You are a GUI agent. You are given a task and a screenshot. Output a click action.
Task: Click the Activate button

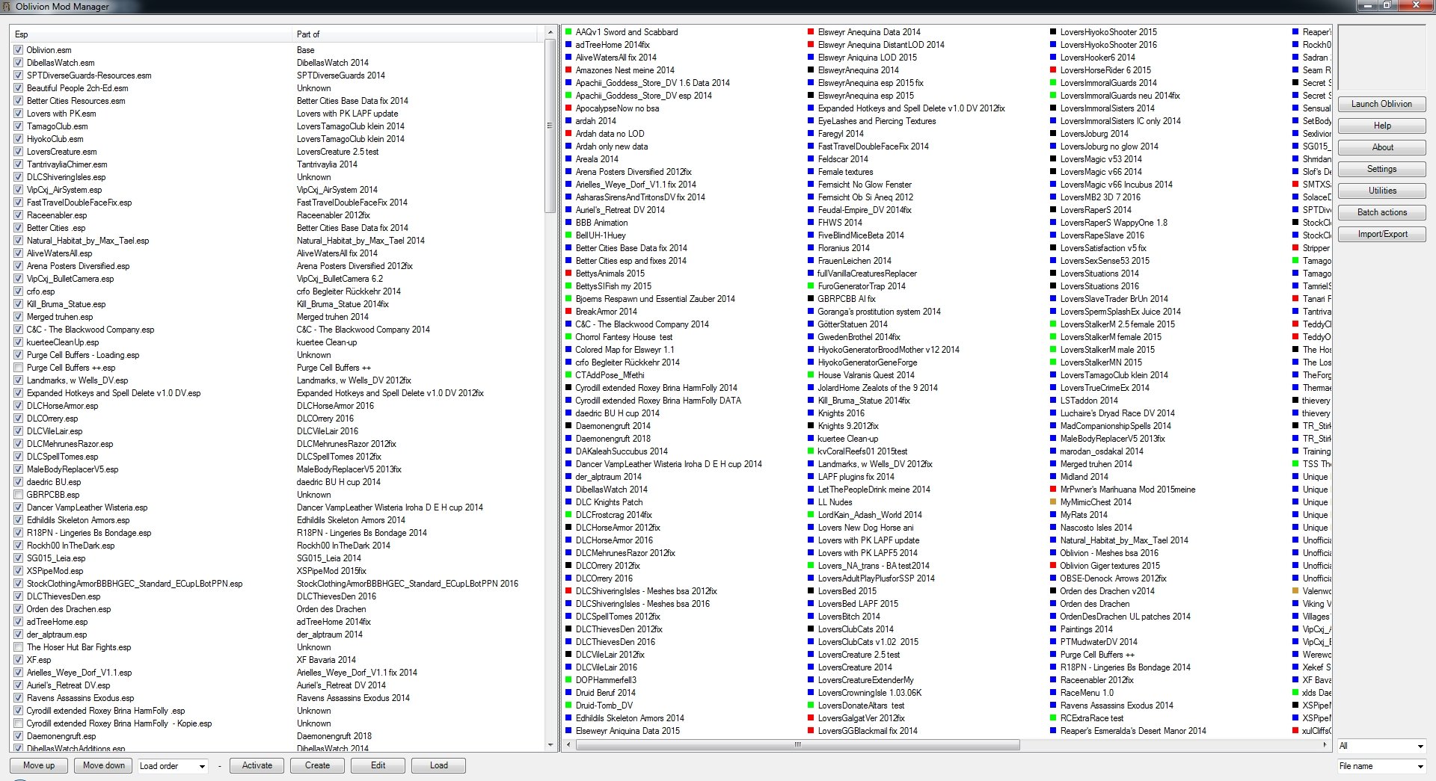point(257,766)
